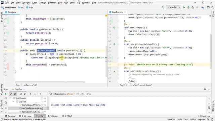The height and width of the screenshot is (121, 215).
Task: Toggle Show Ignored tests button
Action: tap(15, 94)
